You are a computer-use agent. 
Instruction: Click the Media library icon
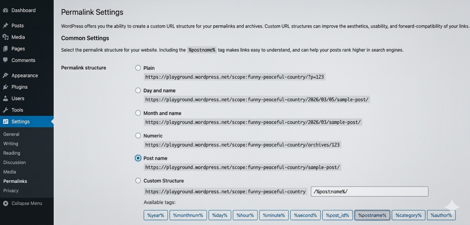(x=5, y=37)
